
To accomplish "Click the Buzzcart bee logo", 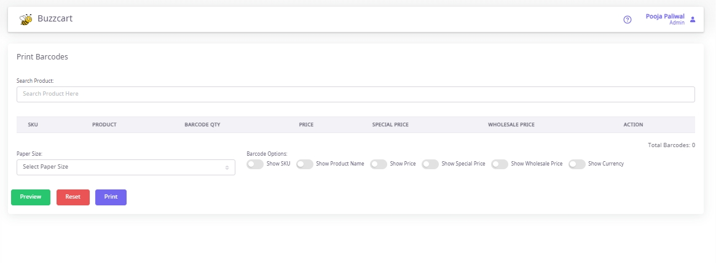I will tap(26, 20).
